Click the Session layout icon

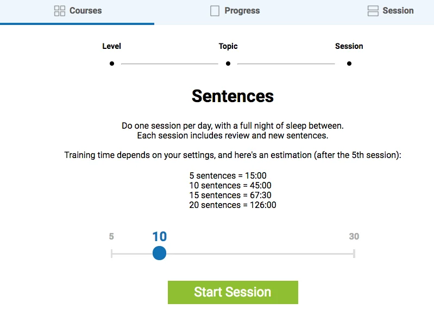(x=373, y=11)
